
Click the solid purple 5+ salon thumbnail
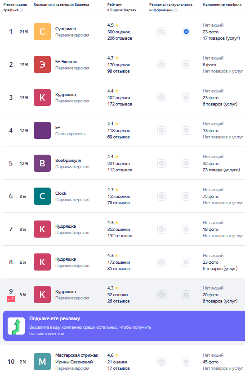coord(42,130)
